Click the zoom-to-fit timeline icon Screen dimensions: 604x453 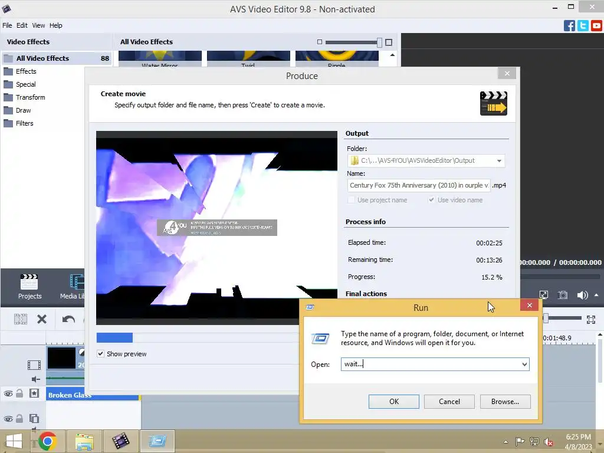tap(591, 319)
